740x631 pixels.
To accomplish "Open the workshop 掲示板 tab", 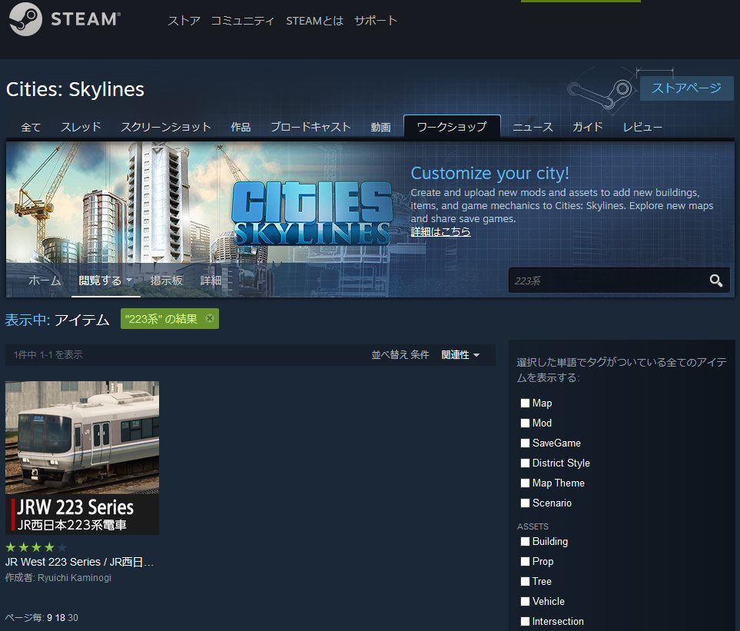I will point(167,281).
